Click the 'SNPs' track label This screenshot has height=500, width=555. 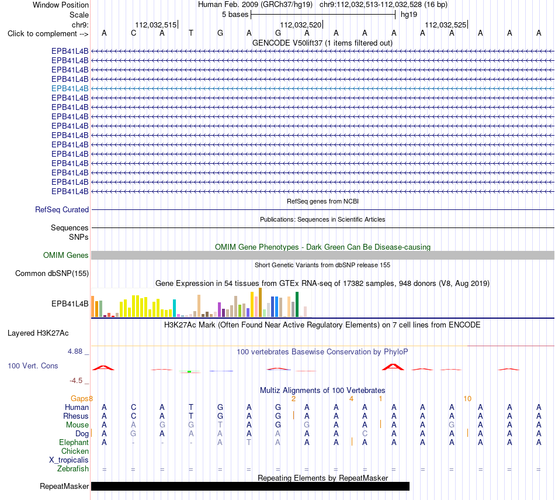(x=79, y=237)
